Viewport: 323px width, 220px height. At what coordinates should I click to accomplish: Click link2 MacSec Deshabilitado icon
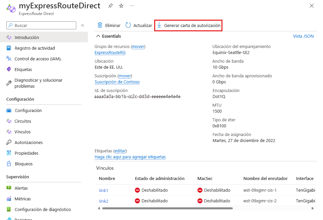click(200, 201)
